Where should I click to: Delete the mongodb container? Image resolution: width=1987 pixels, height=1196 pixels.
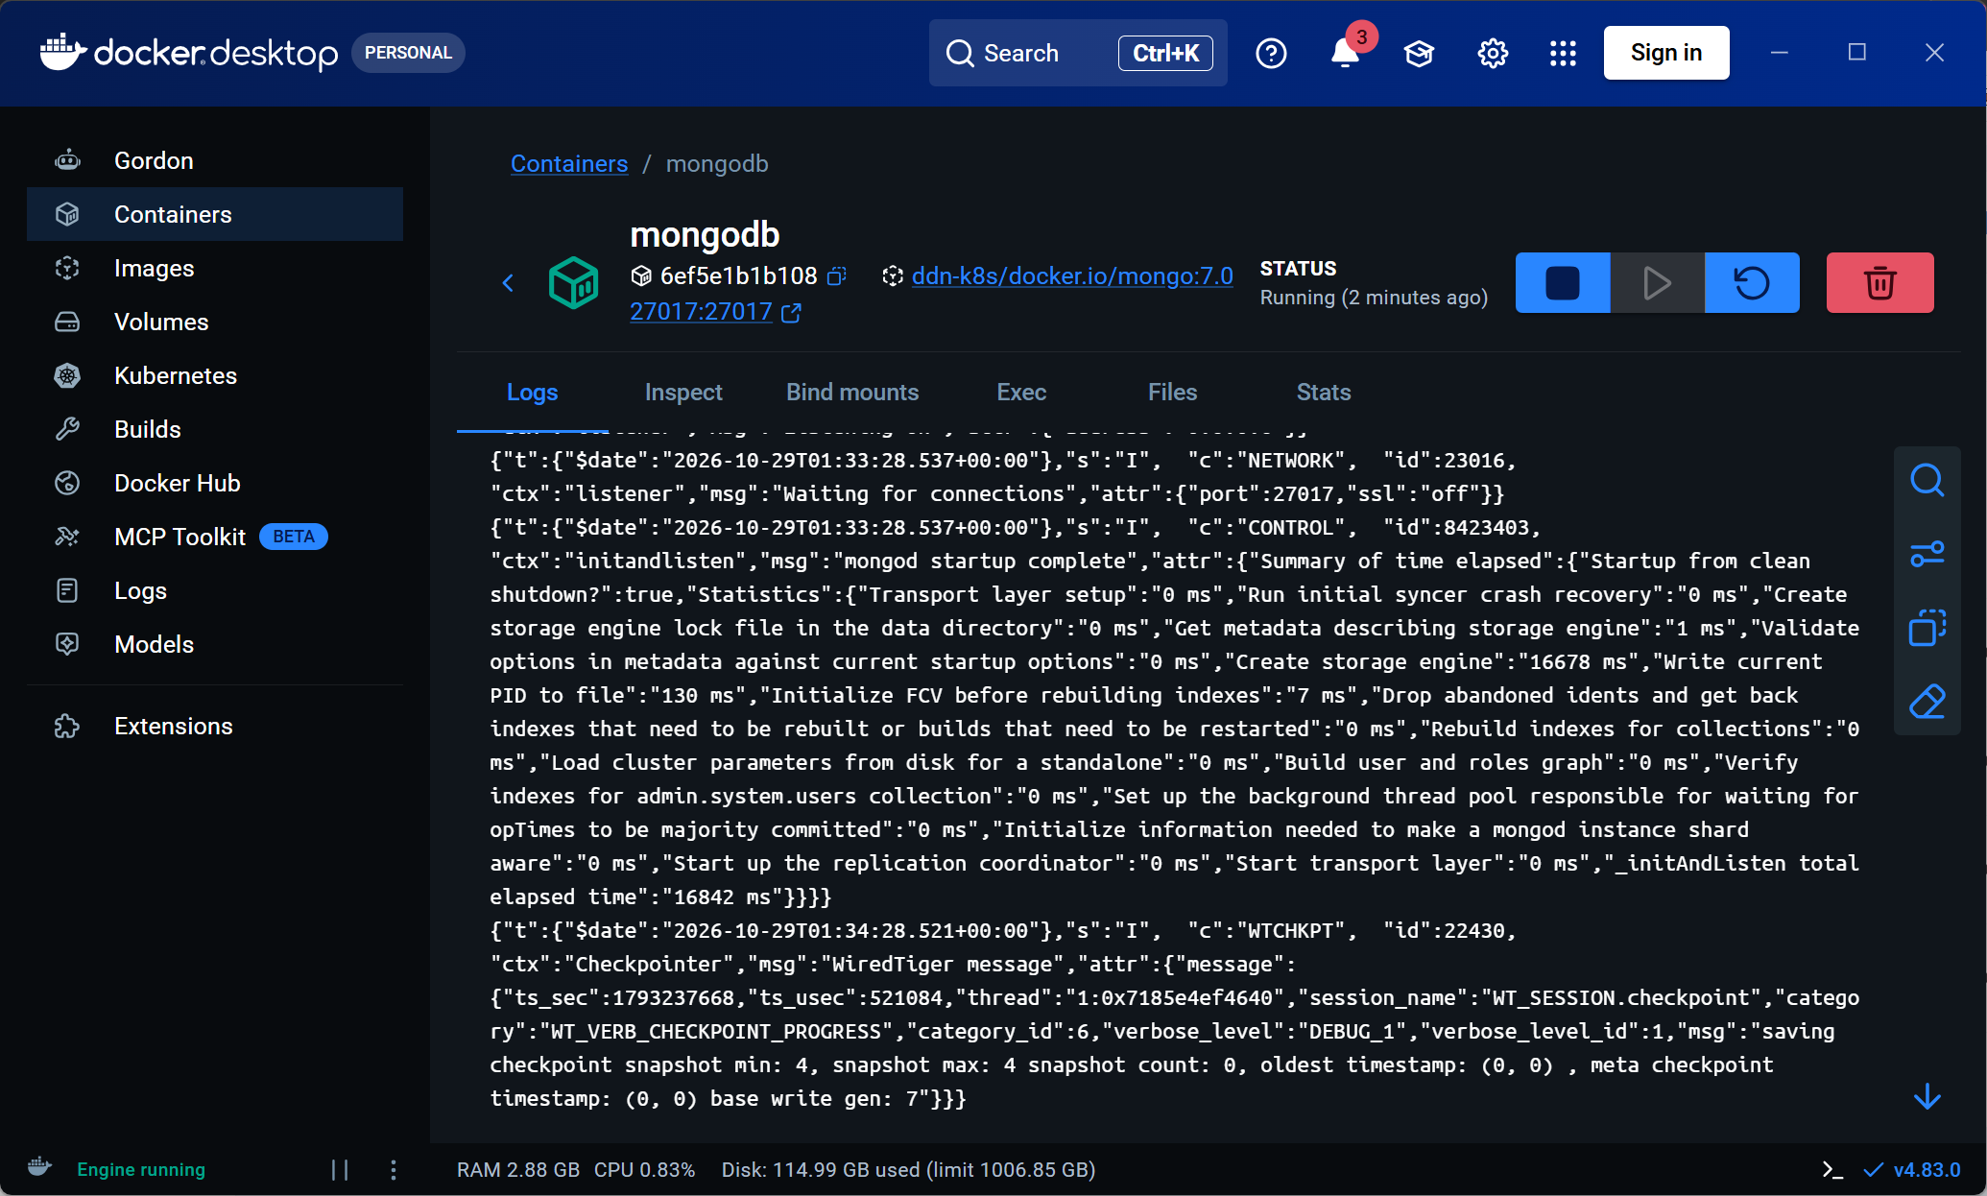click(x=1879, y=283)
